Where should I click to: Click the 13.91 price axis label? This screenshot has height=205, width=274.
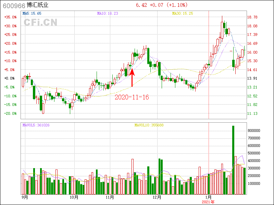252,79
